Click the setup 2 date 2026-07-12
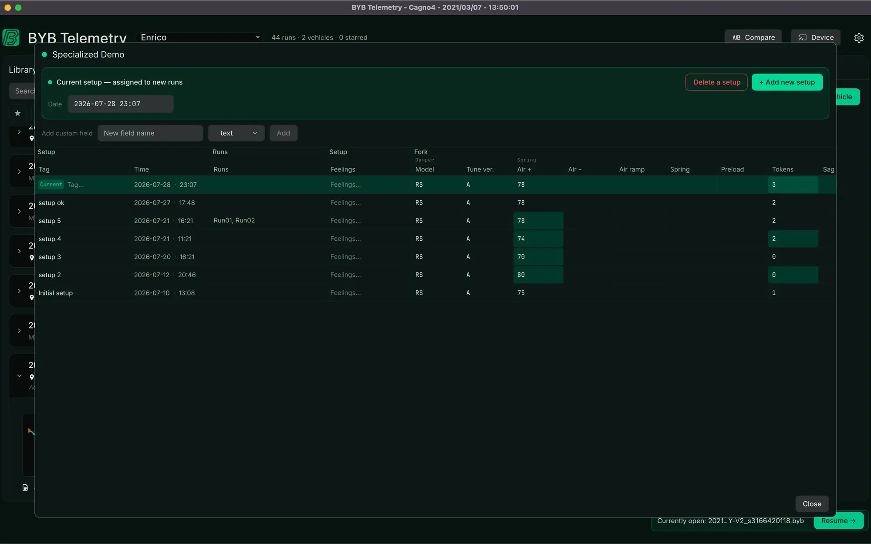Image resolution: width=871 pixels, height=544 pixels. (x=152, y=275)
